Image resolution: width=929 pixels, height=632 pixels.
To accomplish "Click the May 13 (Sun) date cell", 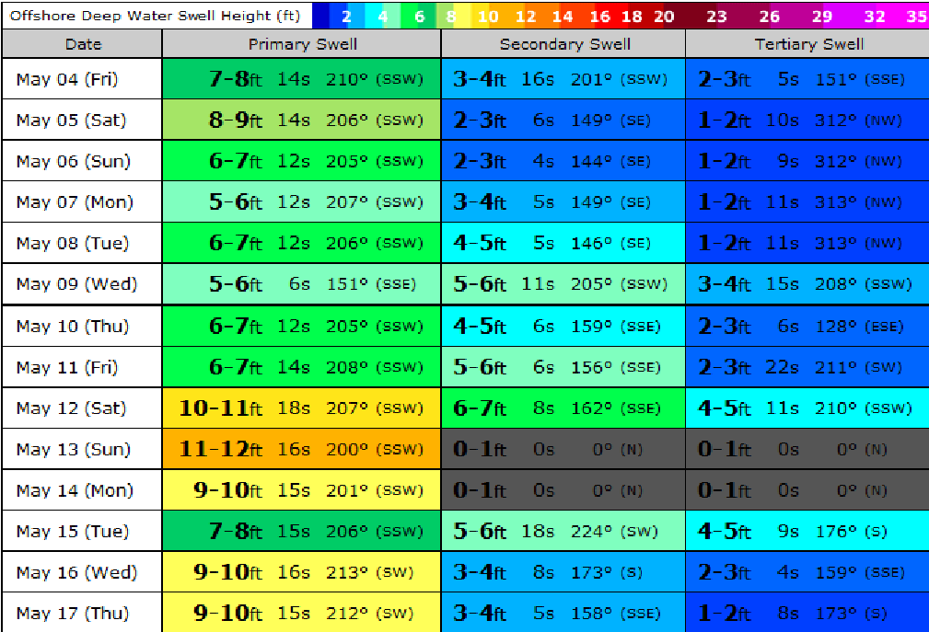I will [x=83, y=449].
